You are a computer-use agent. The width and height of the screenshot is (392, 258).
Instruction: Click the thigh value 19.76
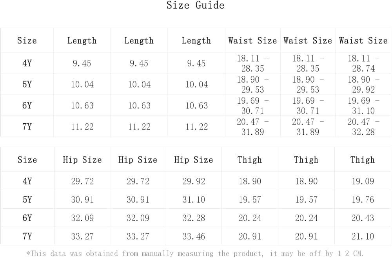point(363,200)
